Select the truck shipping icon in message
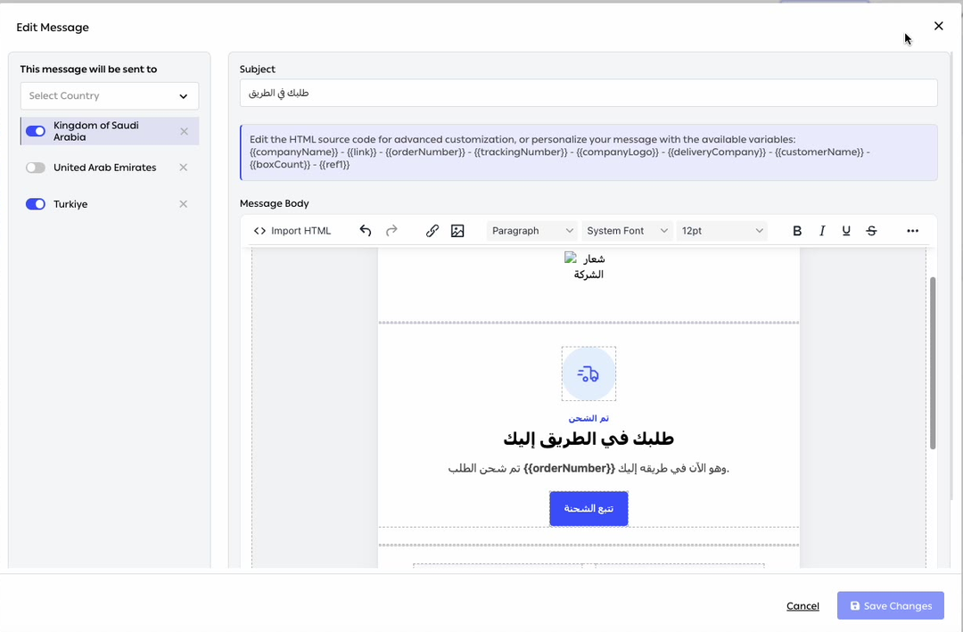 click(x=588, y=373)
